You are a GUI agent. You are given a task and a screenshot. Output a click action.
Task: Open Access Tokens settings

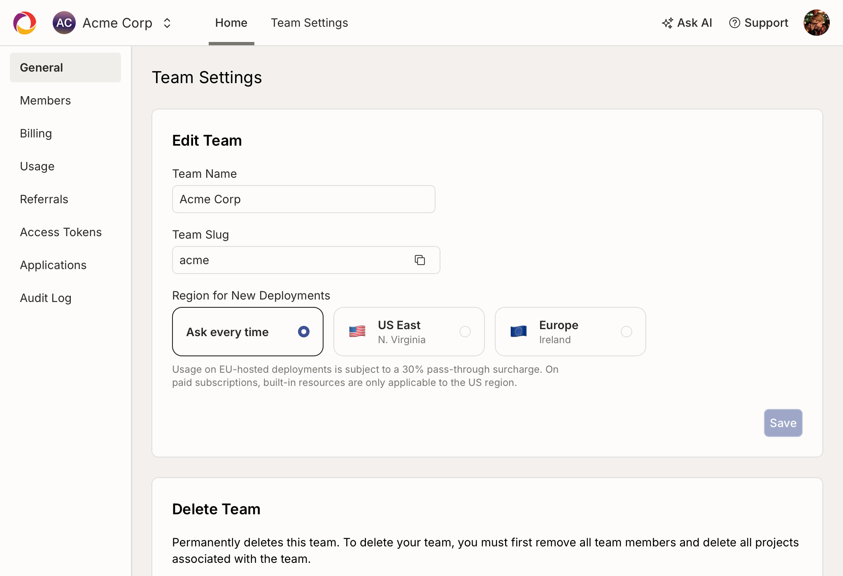pos(61,232)
